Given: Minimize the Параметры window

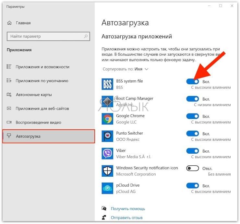Looking at the screenshot, I should tap(209, 6).
